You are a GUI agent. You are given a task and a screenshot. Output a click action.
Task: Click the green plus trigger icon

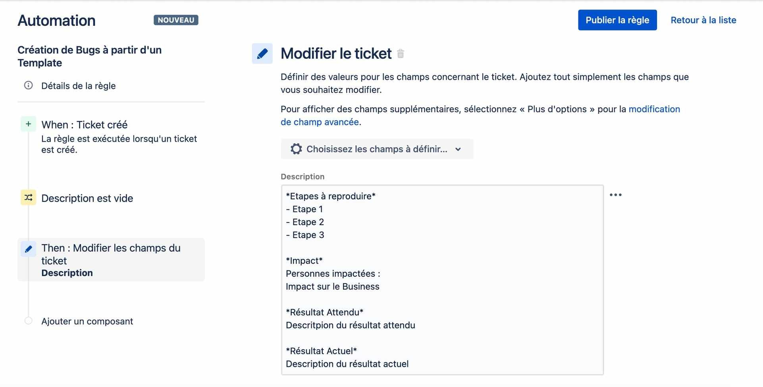coord(29,124)
